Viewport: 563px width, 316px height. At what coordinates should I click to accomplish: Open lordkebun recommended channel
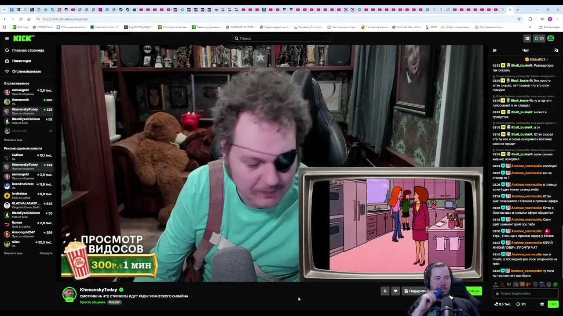click(x=28, y=195)
